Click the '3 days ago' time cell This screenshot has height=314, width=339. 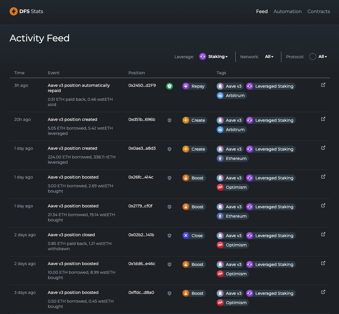click(25, 292)
